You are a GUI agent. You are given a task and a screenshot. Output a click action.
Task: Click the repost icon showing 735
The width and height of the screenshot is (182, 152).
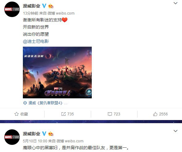click(x=63, y=114)
